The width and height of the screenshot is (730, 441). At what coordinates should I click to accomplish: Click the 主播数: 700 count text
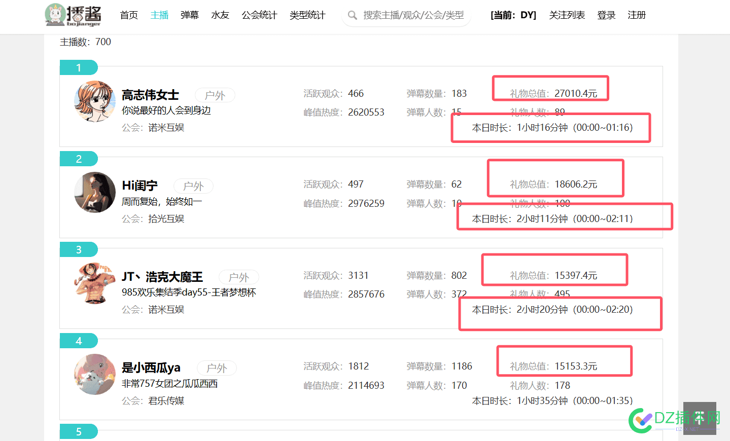(x=85, y=42)
